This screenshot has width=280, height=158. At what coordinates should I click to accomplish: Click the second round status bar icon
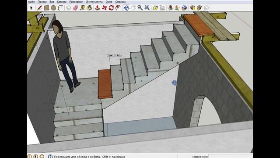(x=36, y=156)
